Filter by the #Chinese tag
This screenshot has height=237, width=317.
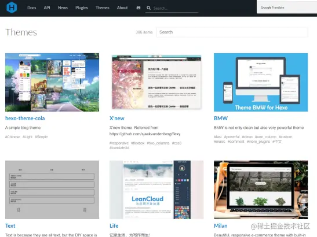coord(13,137)
